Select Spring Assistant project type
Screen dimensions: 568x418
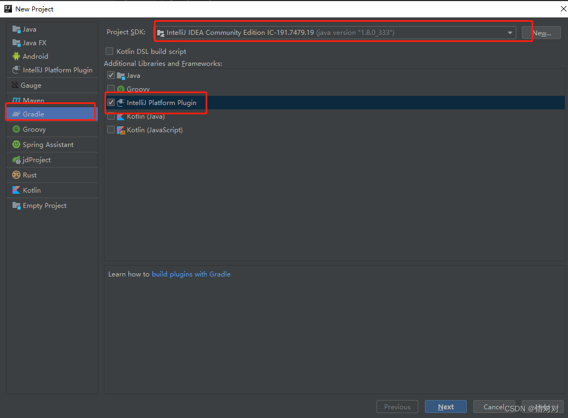coord(52,144)
